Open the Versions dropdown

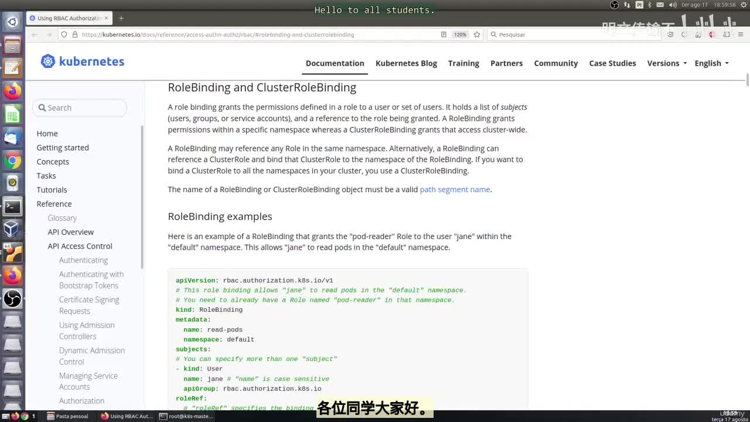667,63
